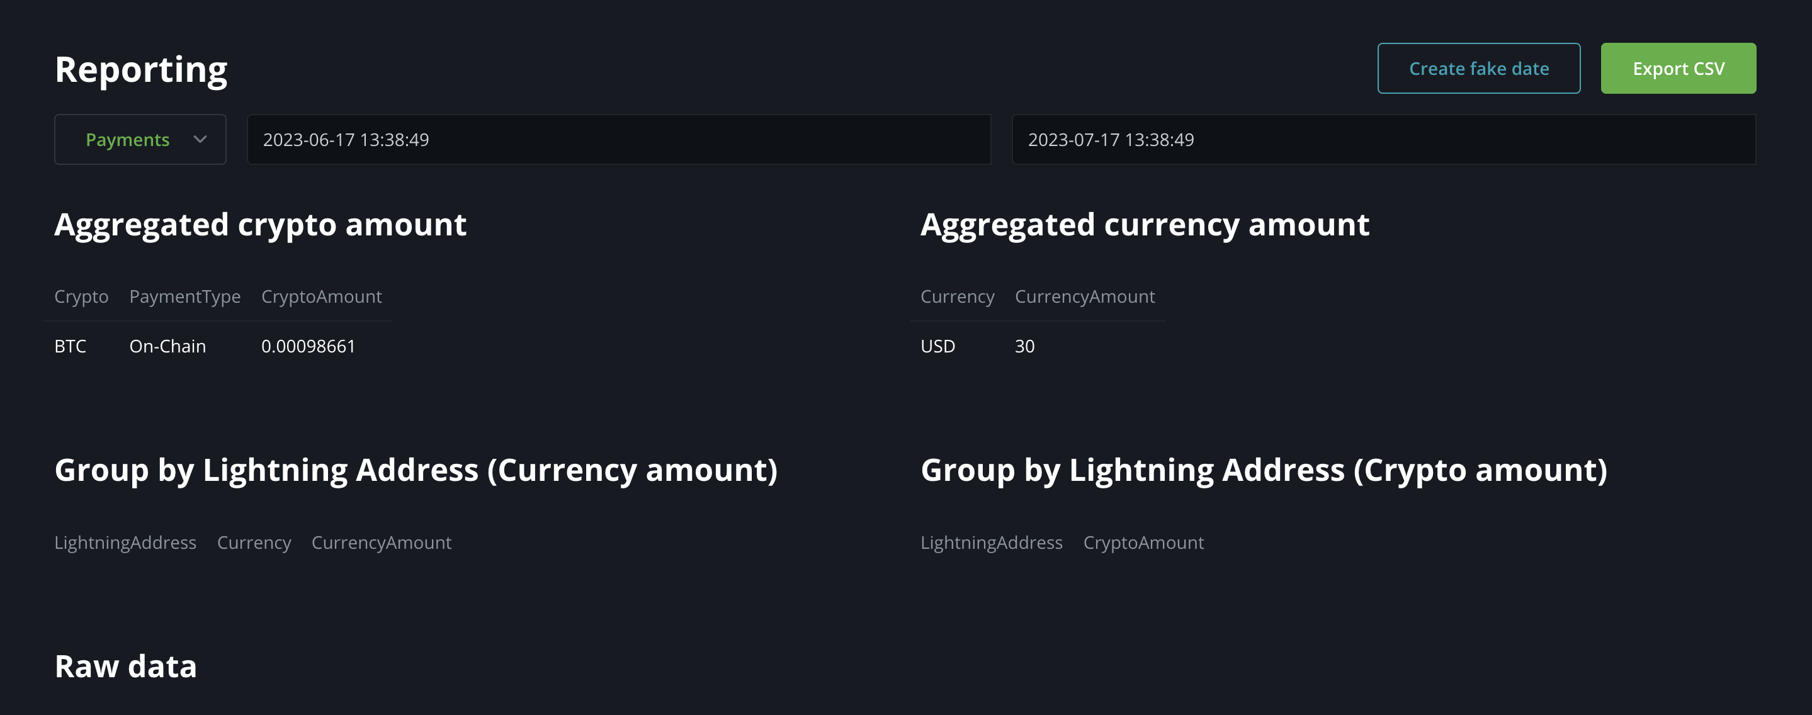Click the Export CSV button
Screen dimensions: 1812x715
pyautogui.click(x=1679, y=68)
